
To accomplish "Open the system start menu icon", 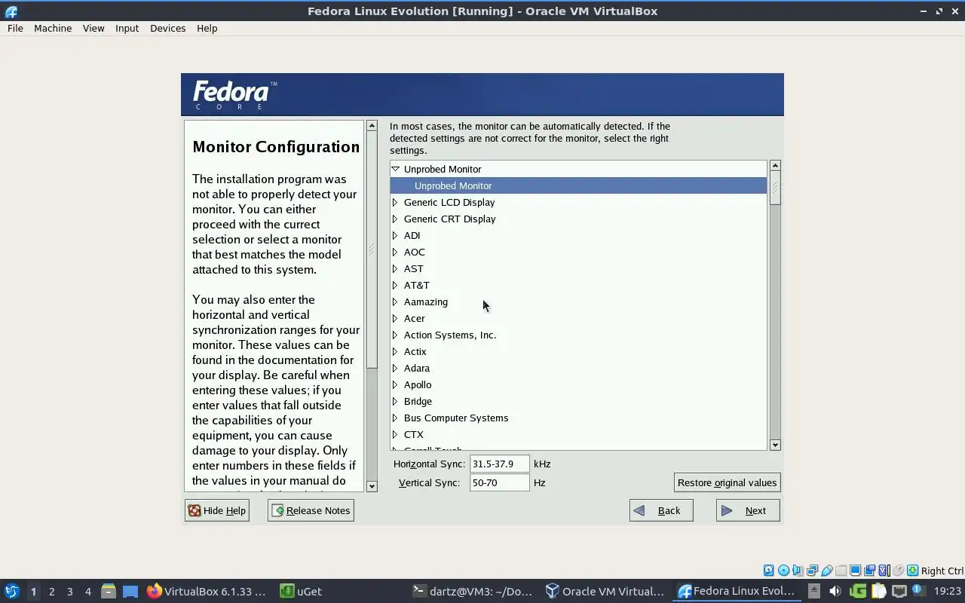I will click(11, 591).
